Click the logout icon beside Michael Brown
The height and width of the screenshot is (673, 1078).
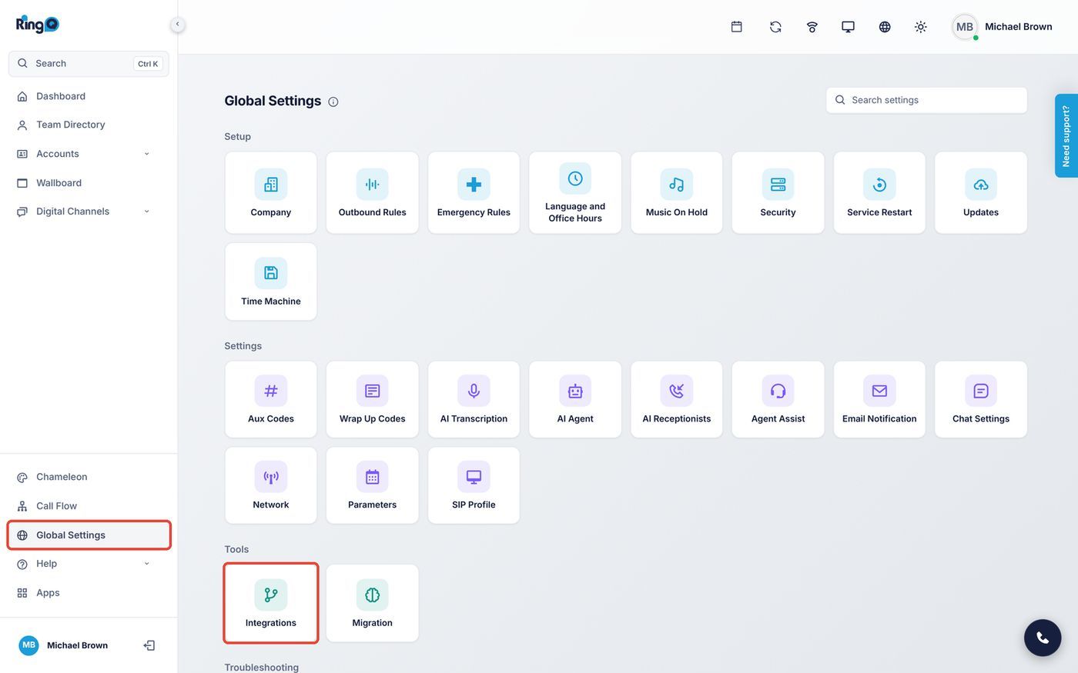pyautogui.click(x=149, y=645)
